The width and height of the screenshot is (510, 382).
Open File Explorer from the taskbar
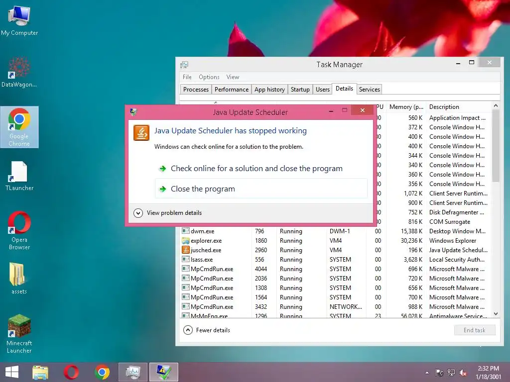click(x=40, y=372)
